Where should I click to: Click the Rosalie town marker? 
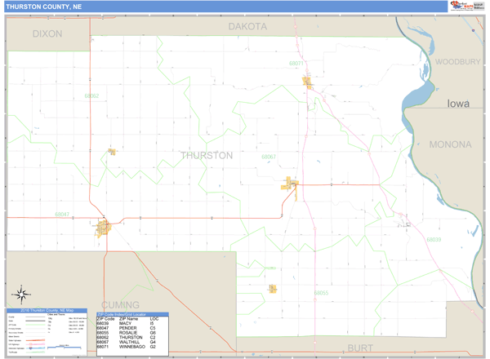pos(273,288)
